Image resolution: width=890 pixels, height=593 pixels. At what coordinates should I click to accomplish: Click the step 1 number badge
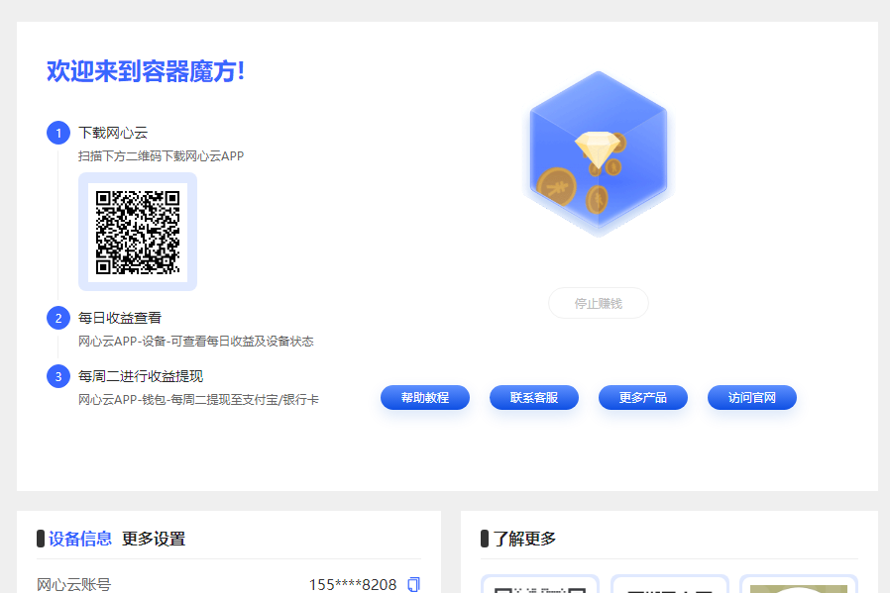click(58, 134)
